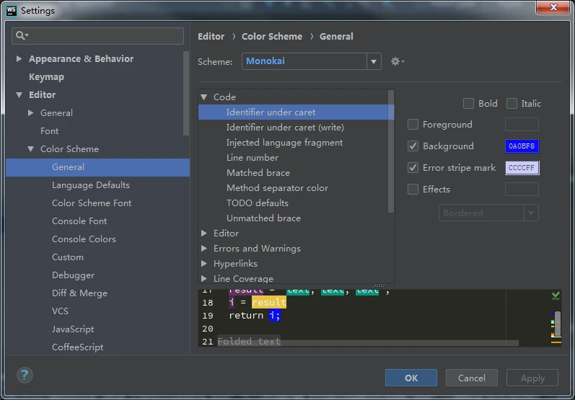Close the Settings dialog window
The width and height of the screenshot is (575, 400).
[553, 7]
